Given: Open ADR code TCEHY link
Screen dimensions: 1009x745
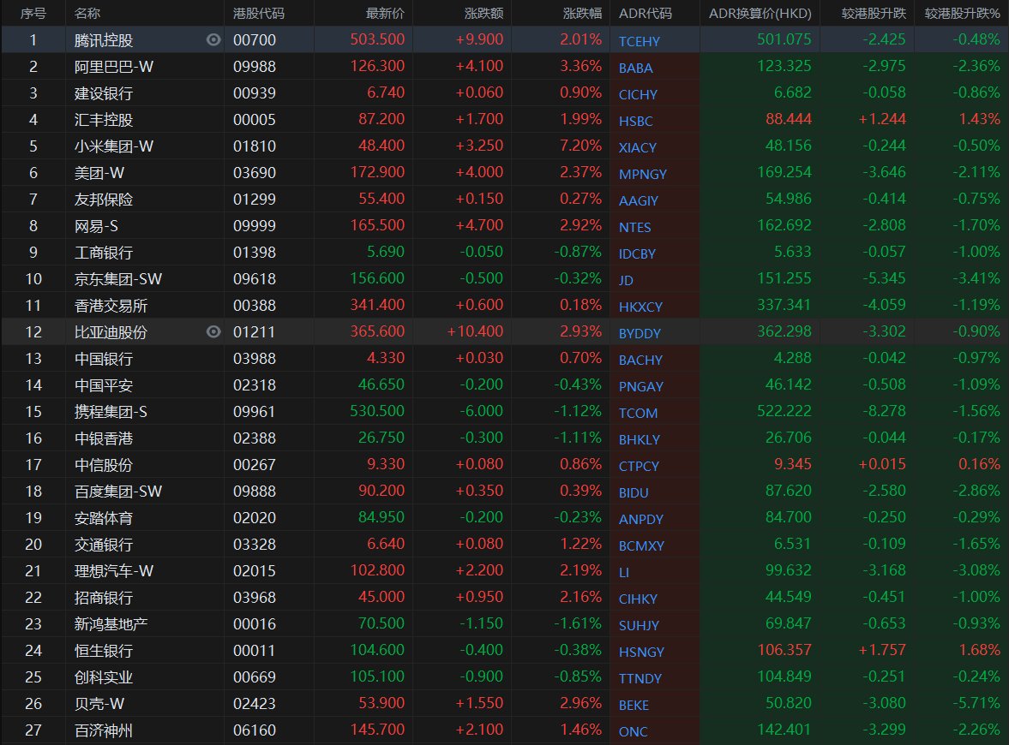Looking at the screenshot, I should tap(640, 41).
